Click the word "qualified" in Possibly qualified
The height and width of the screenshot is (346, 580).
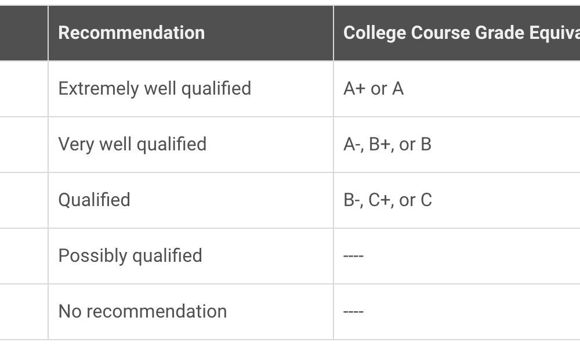coord(167,257)
